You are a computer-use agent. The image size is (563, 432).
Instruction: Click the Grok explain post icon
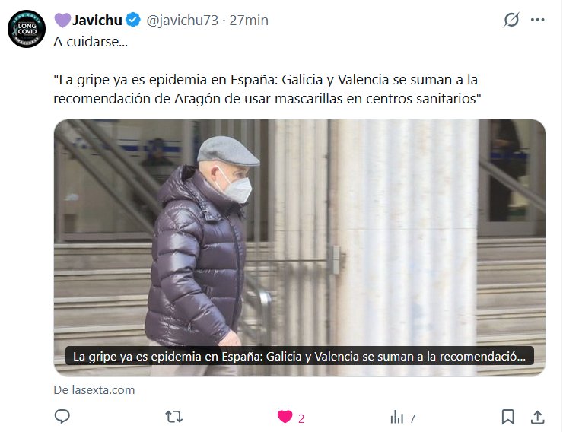(511, 20)
